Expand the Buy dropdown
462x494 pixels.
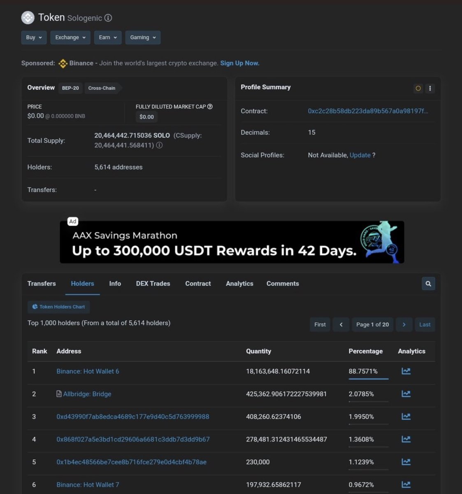34,37
